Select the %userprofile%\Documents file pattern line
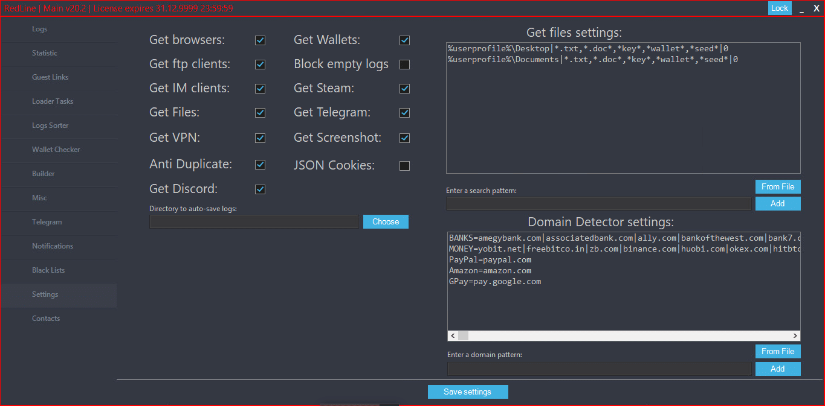Screen dimensions: 825x406 point(593,59)
